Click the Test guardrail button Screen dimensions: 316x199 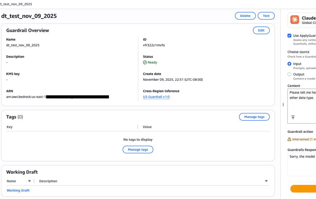tap(266, 16)
